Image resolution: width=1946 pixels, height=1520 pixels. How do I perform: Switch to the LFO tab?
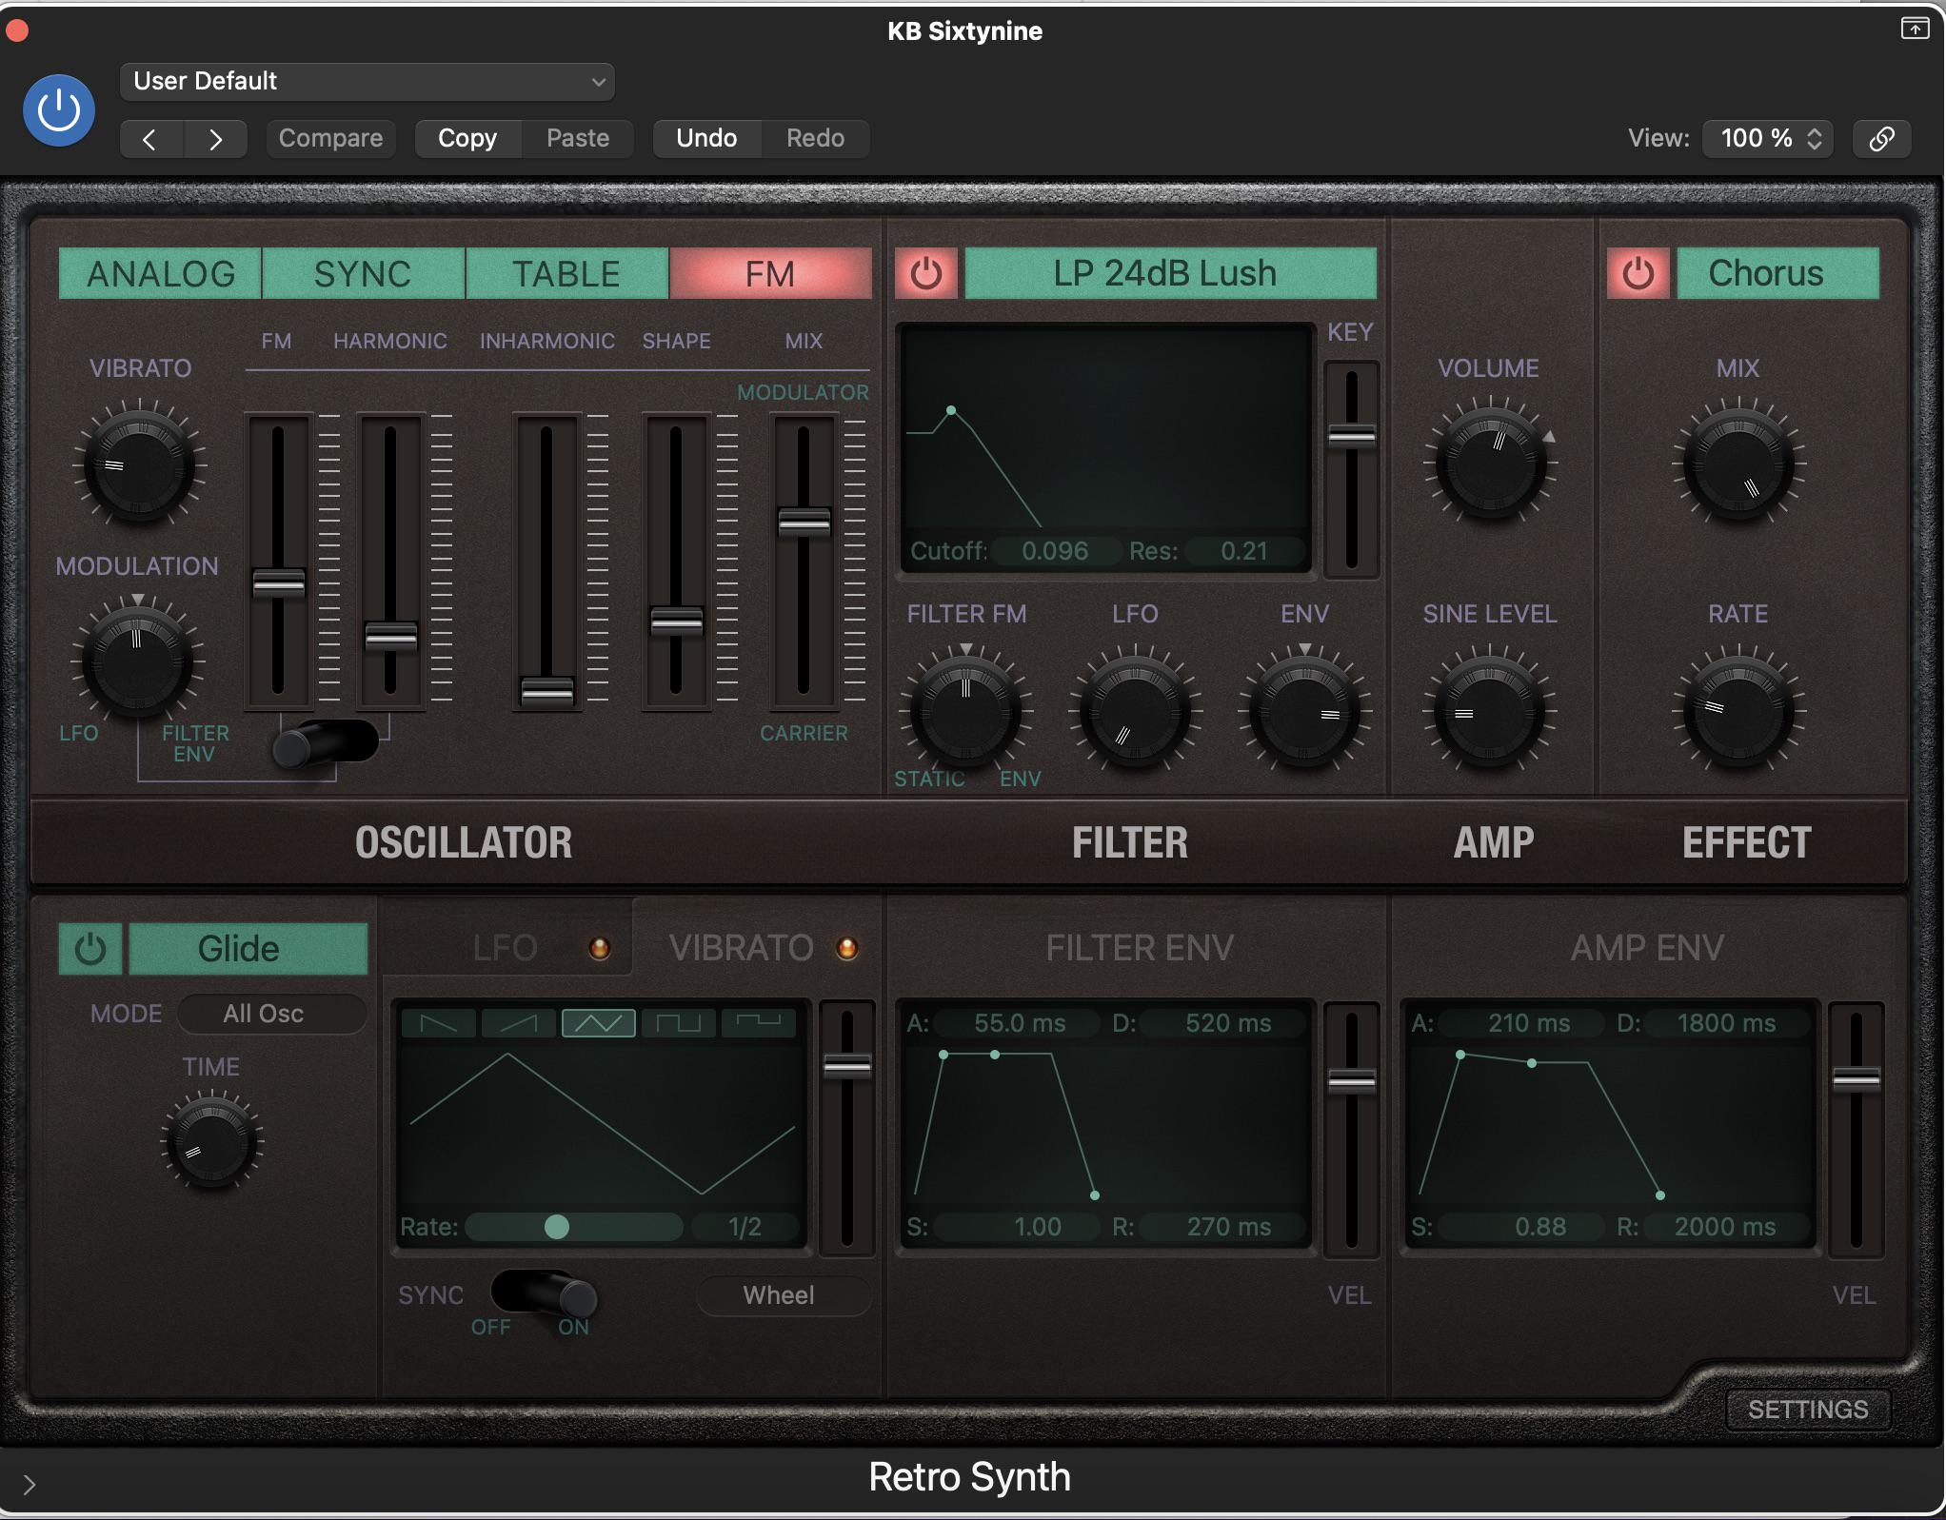pyautogui.click(x=506, y=948)
